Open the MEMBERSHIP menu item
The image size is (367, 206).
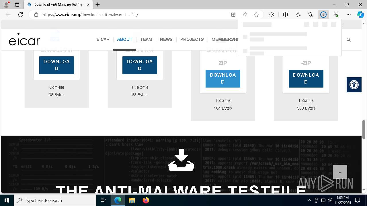point(225,39)
